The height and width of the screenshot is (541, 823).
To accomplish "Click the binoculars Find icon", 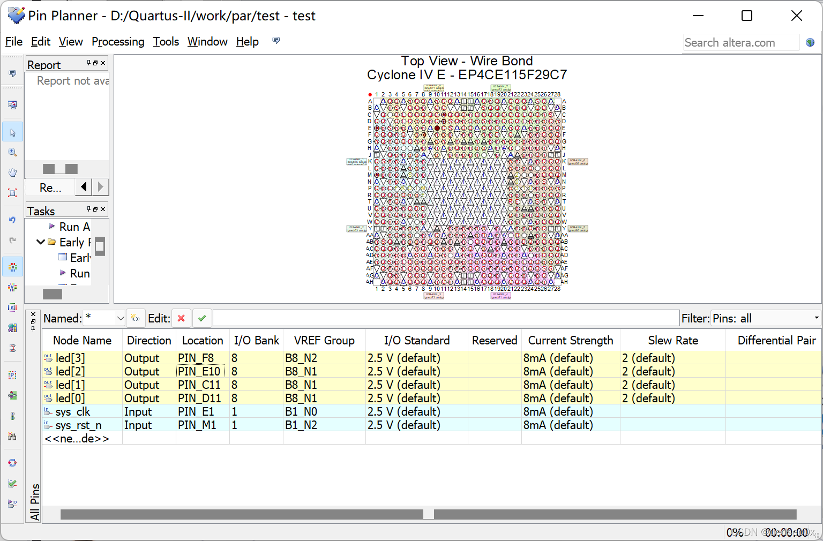I will click(x=12, y=436).
